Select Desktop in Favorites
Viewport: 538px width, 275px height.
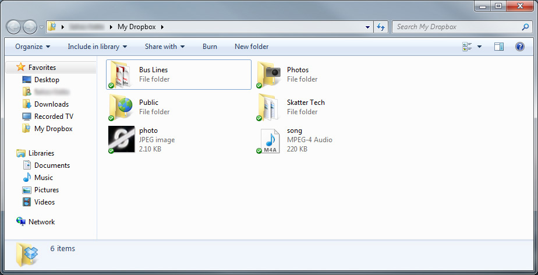point(47,80)
